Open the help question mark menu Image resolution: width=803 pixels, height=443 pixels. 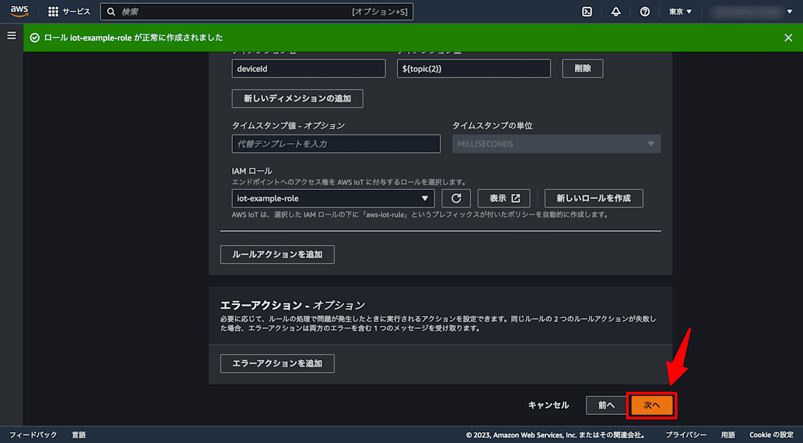click(645, 11)
